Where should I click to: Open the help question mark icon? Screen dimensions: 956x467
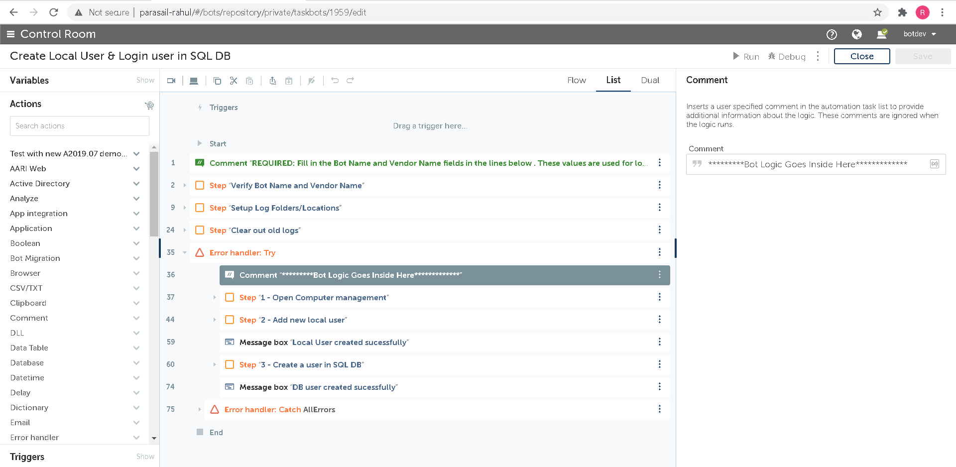pos(832,34)
